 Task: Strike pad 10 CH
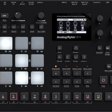6,43
